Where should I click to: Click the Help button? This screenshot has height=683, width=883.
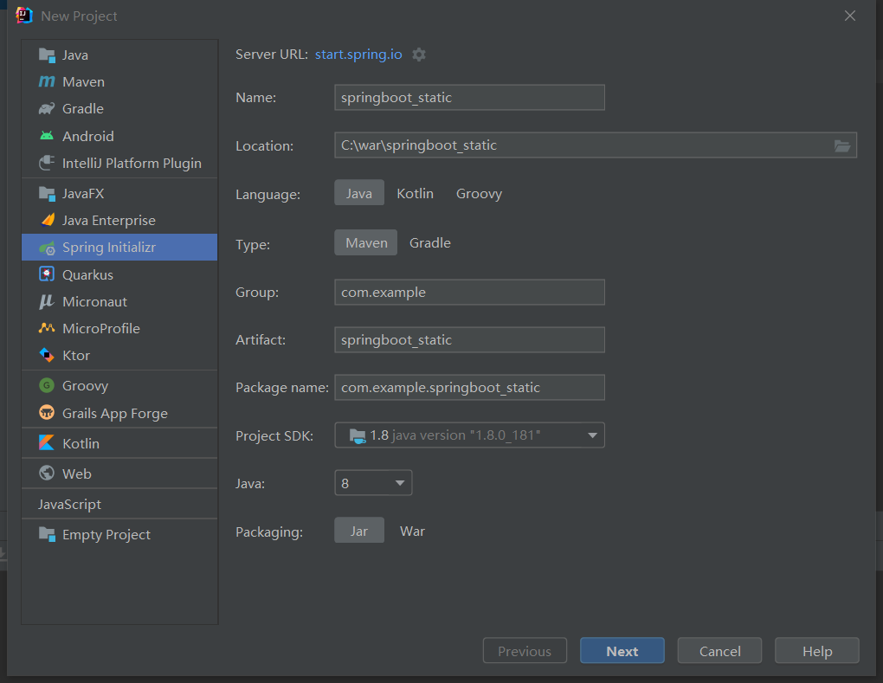pyautogui.click(x=817, y=651)
